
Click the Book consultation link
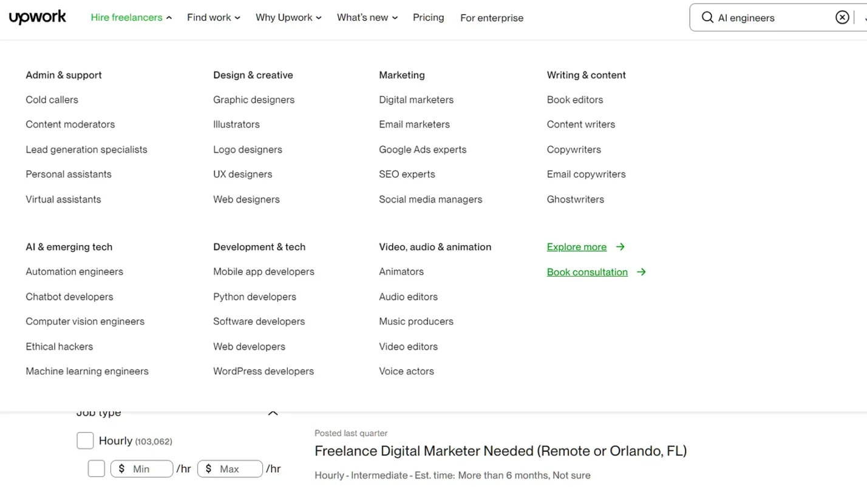[x=587, y=272]
